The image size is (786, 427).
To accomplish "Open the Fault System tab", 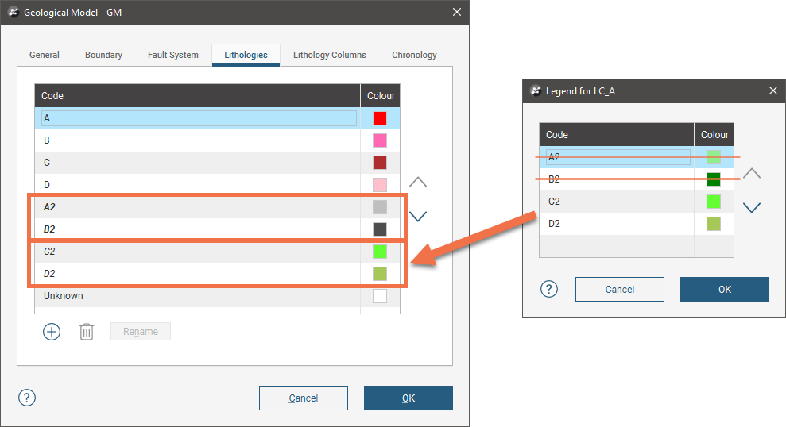I will (x=173, y=55).
